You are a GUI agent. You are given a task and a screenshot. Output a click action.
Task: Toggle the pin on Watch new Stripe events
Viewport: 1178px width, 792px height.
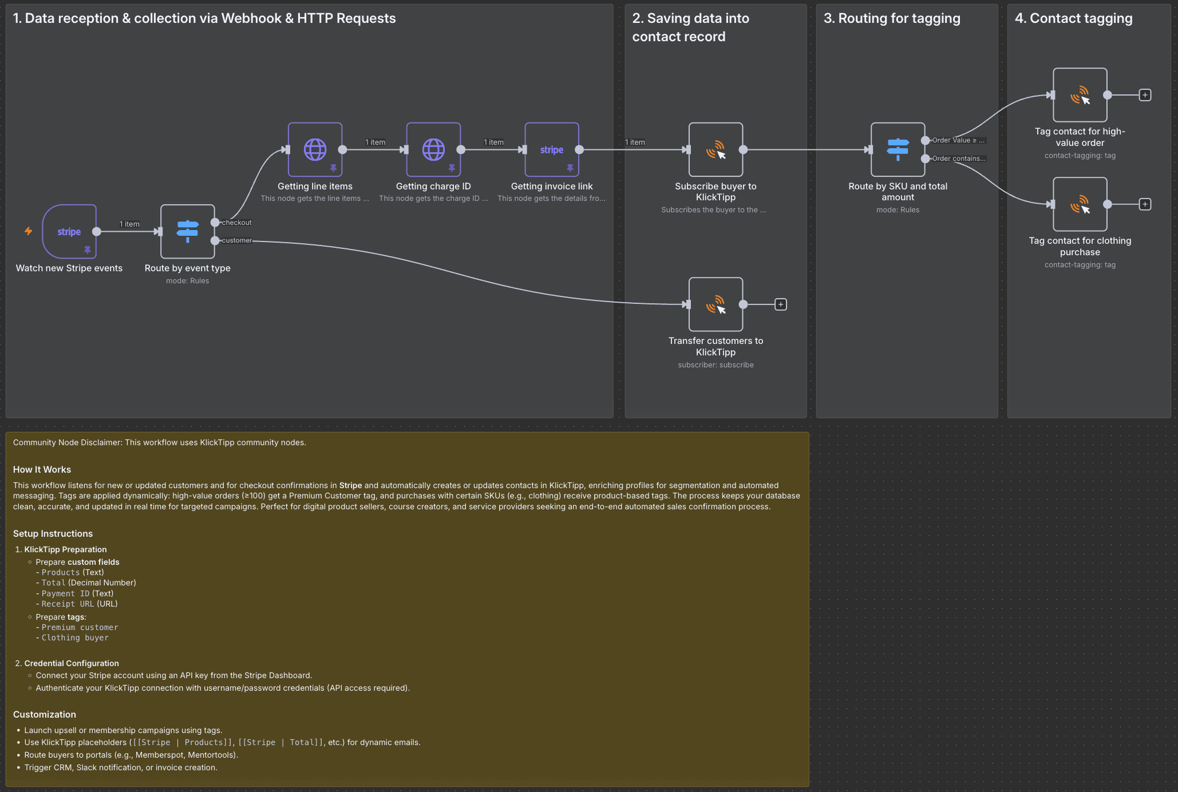(x=88, y=250)
